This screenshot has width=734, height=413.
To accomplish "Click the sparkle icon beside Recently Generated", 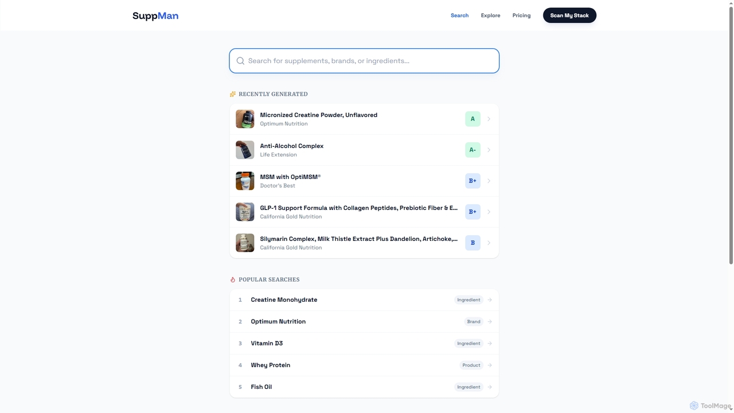I will tap(233, 94).
